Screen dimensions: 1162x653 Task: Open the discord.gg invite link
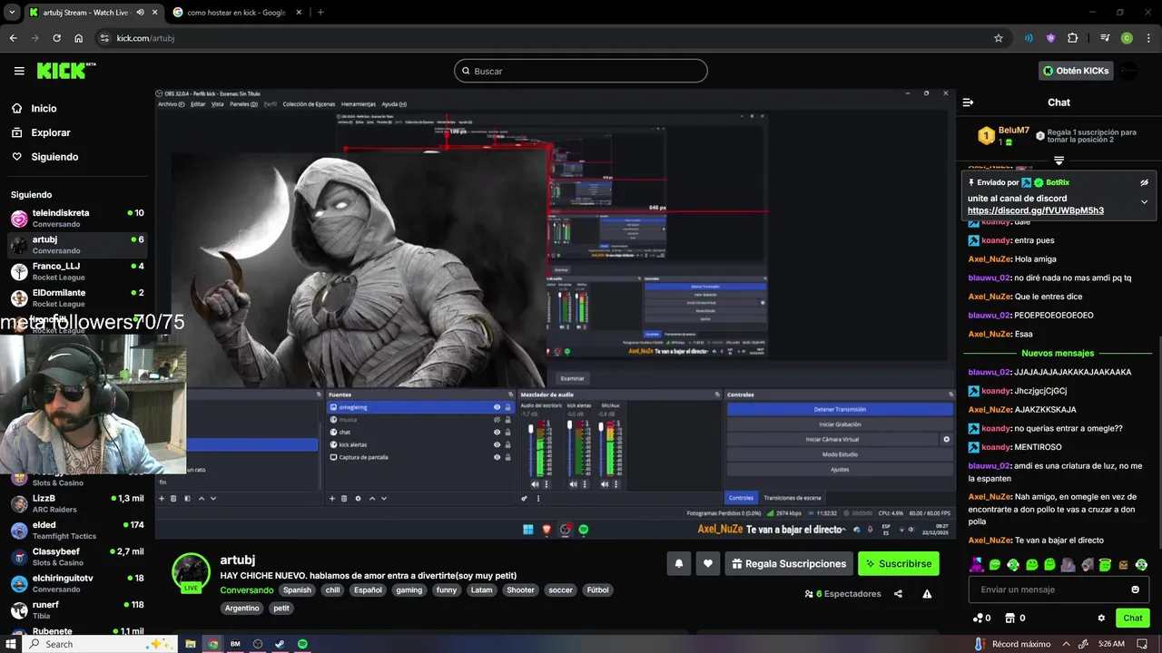tap(1036, 210)
